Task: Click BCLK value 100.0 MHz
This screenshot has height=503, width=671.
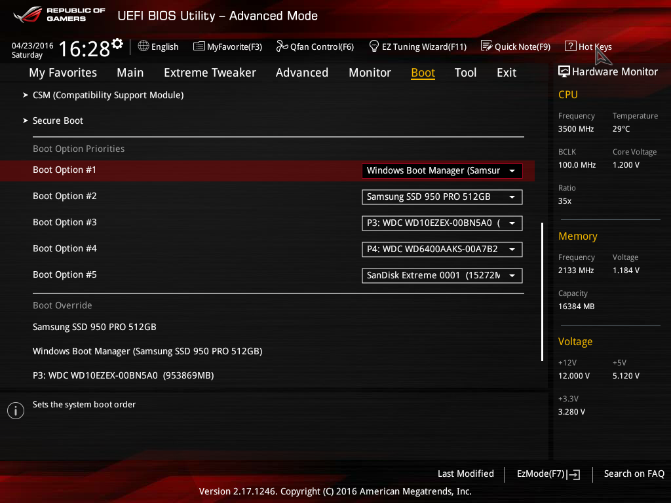Action: 577,164
